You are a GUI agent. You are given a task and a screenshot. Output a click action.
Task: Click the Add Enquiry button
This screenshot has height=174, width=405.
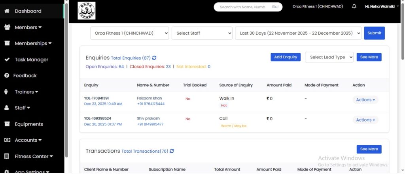[286, 57]
